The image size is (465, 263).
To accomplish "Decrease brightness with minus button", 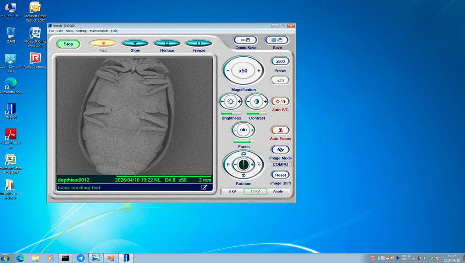I will tap(222, 102).
